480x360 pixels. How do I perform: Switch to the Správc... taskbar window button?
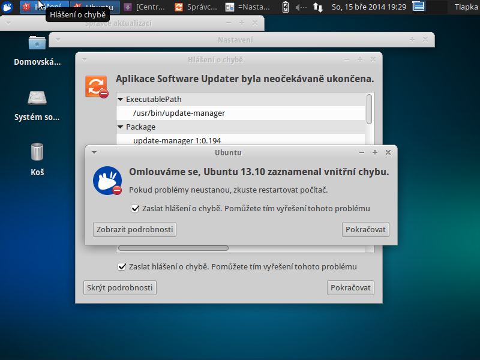point(196,7)
